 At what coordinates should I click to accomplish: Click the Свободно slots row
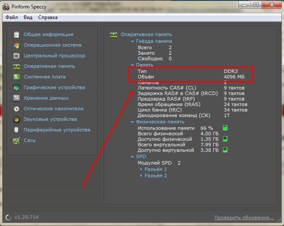[154, 59]
